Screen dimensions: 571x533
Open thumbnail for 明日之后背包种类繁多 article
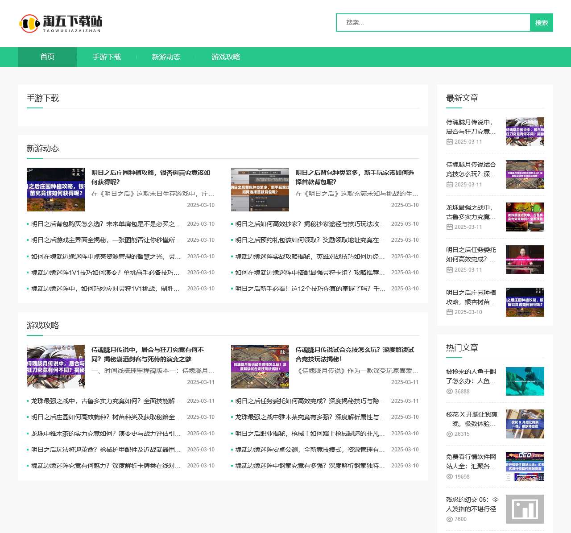click(260, 190)
